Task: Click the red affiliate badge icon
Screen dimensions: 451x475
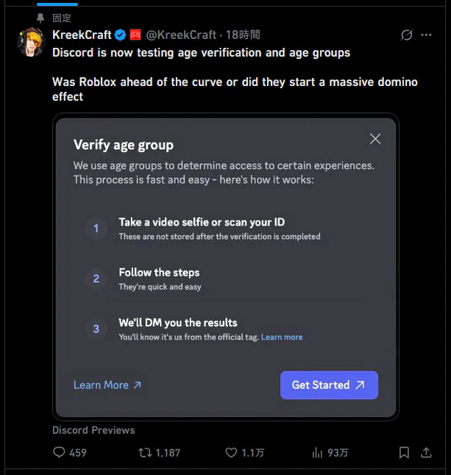Action: click(x=135, y=35)
